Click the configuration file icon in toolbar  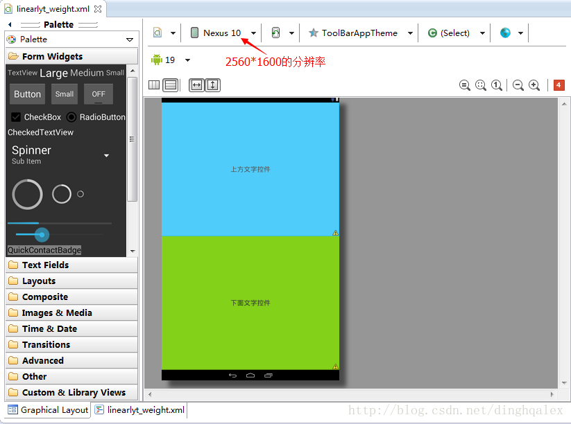pyautogui.click(x=157, y=33)
